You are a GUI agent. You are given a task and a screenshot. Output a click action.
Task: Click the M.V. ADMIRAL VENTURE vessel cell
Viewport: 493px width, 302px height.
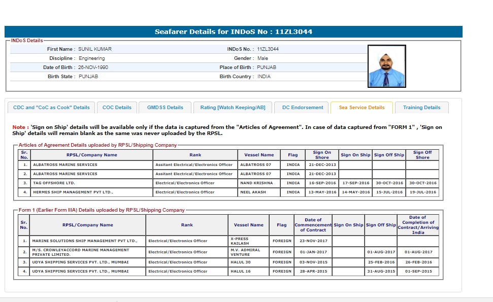pyautogui.click(x=245, y=252)
